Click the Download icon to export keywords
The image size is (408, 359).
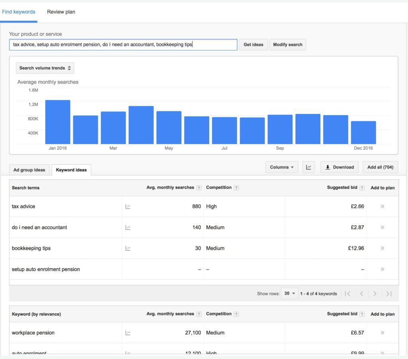point(328,167)
